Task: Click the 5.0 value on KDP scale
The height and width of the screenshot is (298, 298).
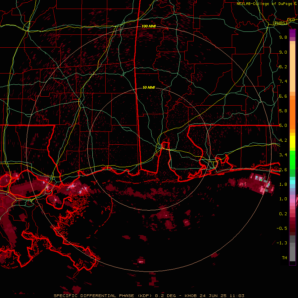Action: coord(283,125)
